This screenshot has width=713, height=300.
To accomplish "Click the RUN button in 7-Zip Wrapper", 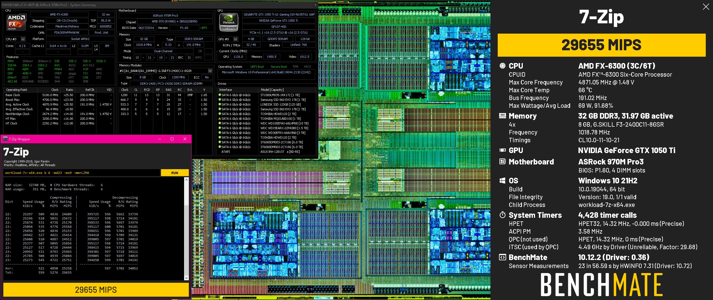I will [175, 173].
